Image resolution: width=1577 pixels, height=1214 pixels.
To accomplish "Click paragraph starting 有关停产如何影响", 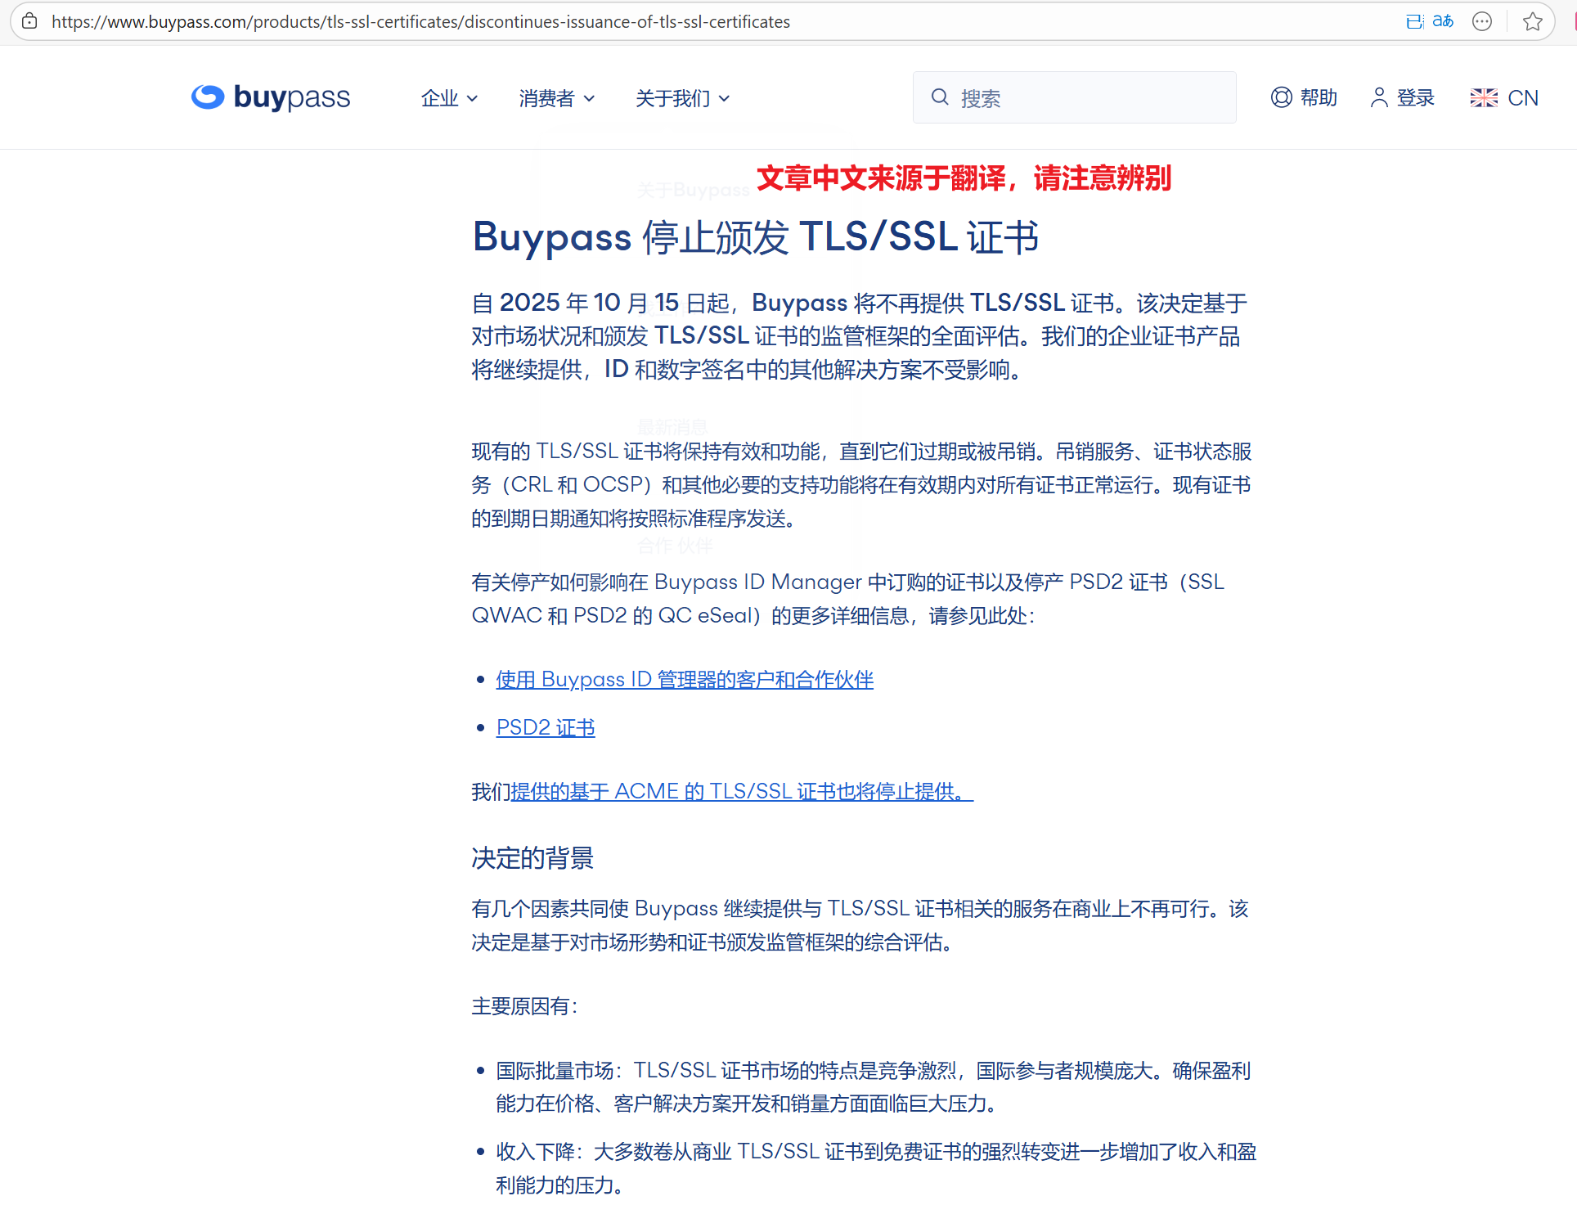I will [847, 598].
